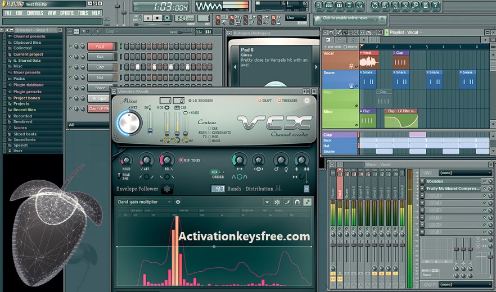Open the All channel group dropdown
Screen dimensions: 496x292
tap(89, 125)
